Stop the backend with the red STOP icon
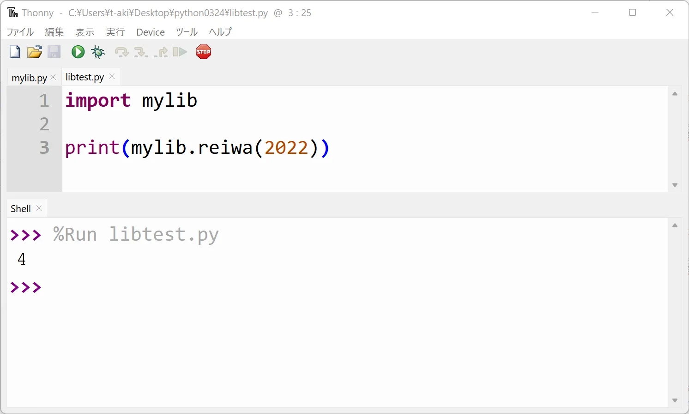Screen dimensions: 689x414 [204, 52]
